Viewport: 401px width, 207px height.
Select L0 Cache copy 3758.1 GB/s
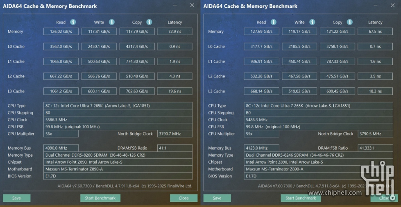[x=338, y=47]
